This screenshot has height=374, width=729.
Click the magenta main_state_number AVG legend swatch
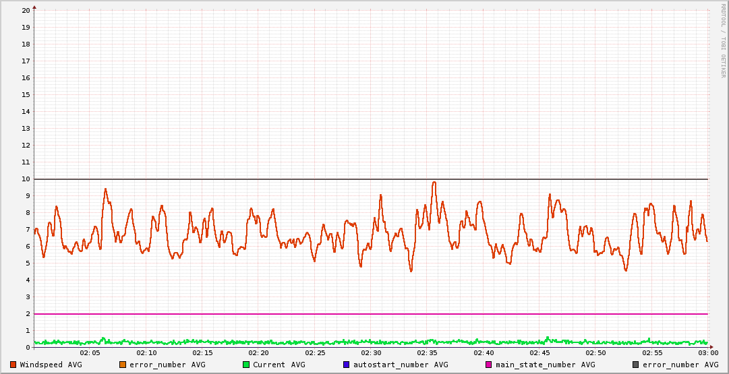(x=489, y=365)
